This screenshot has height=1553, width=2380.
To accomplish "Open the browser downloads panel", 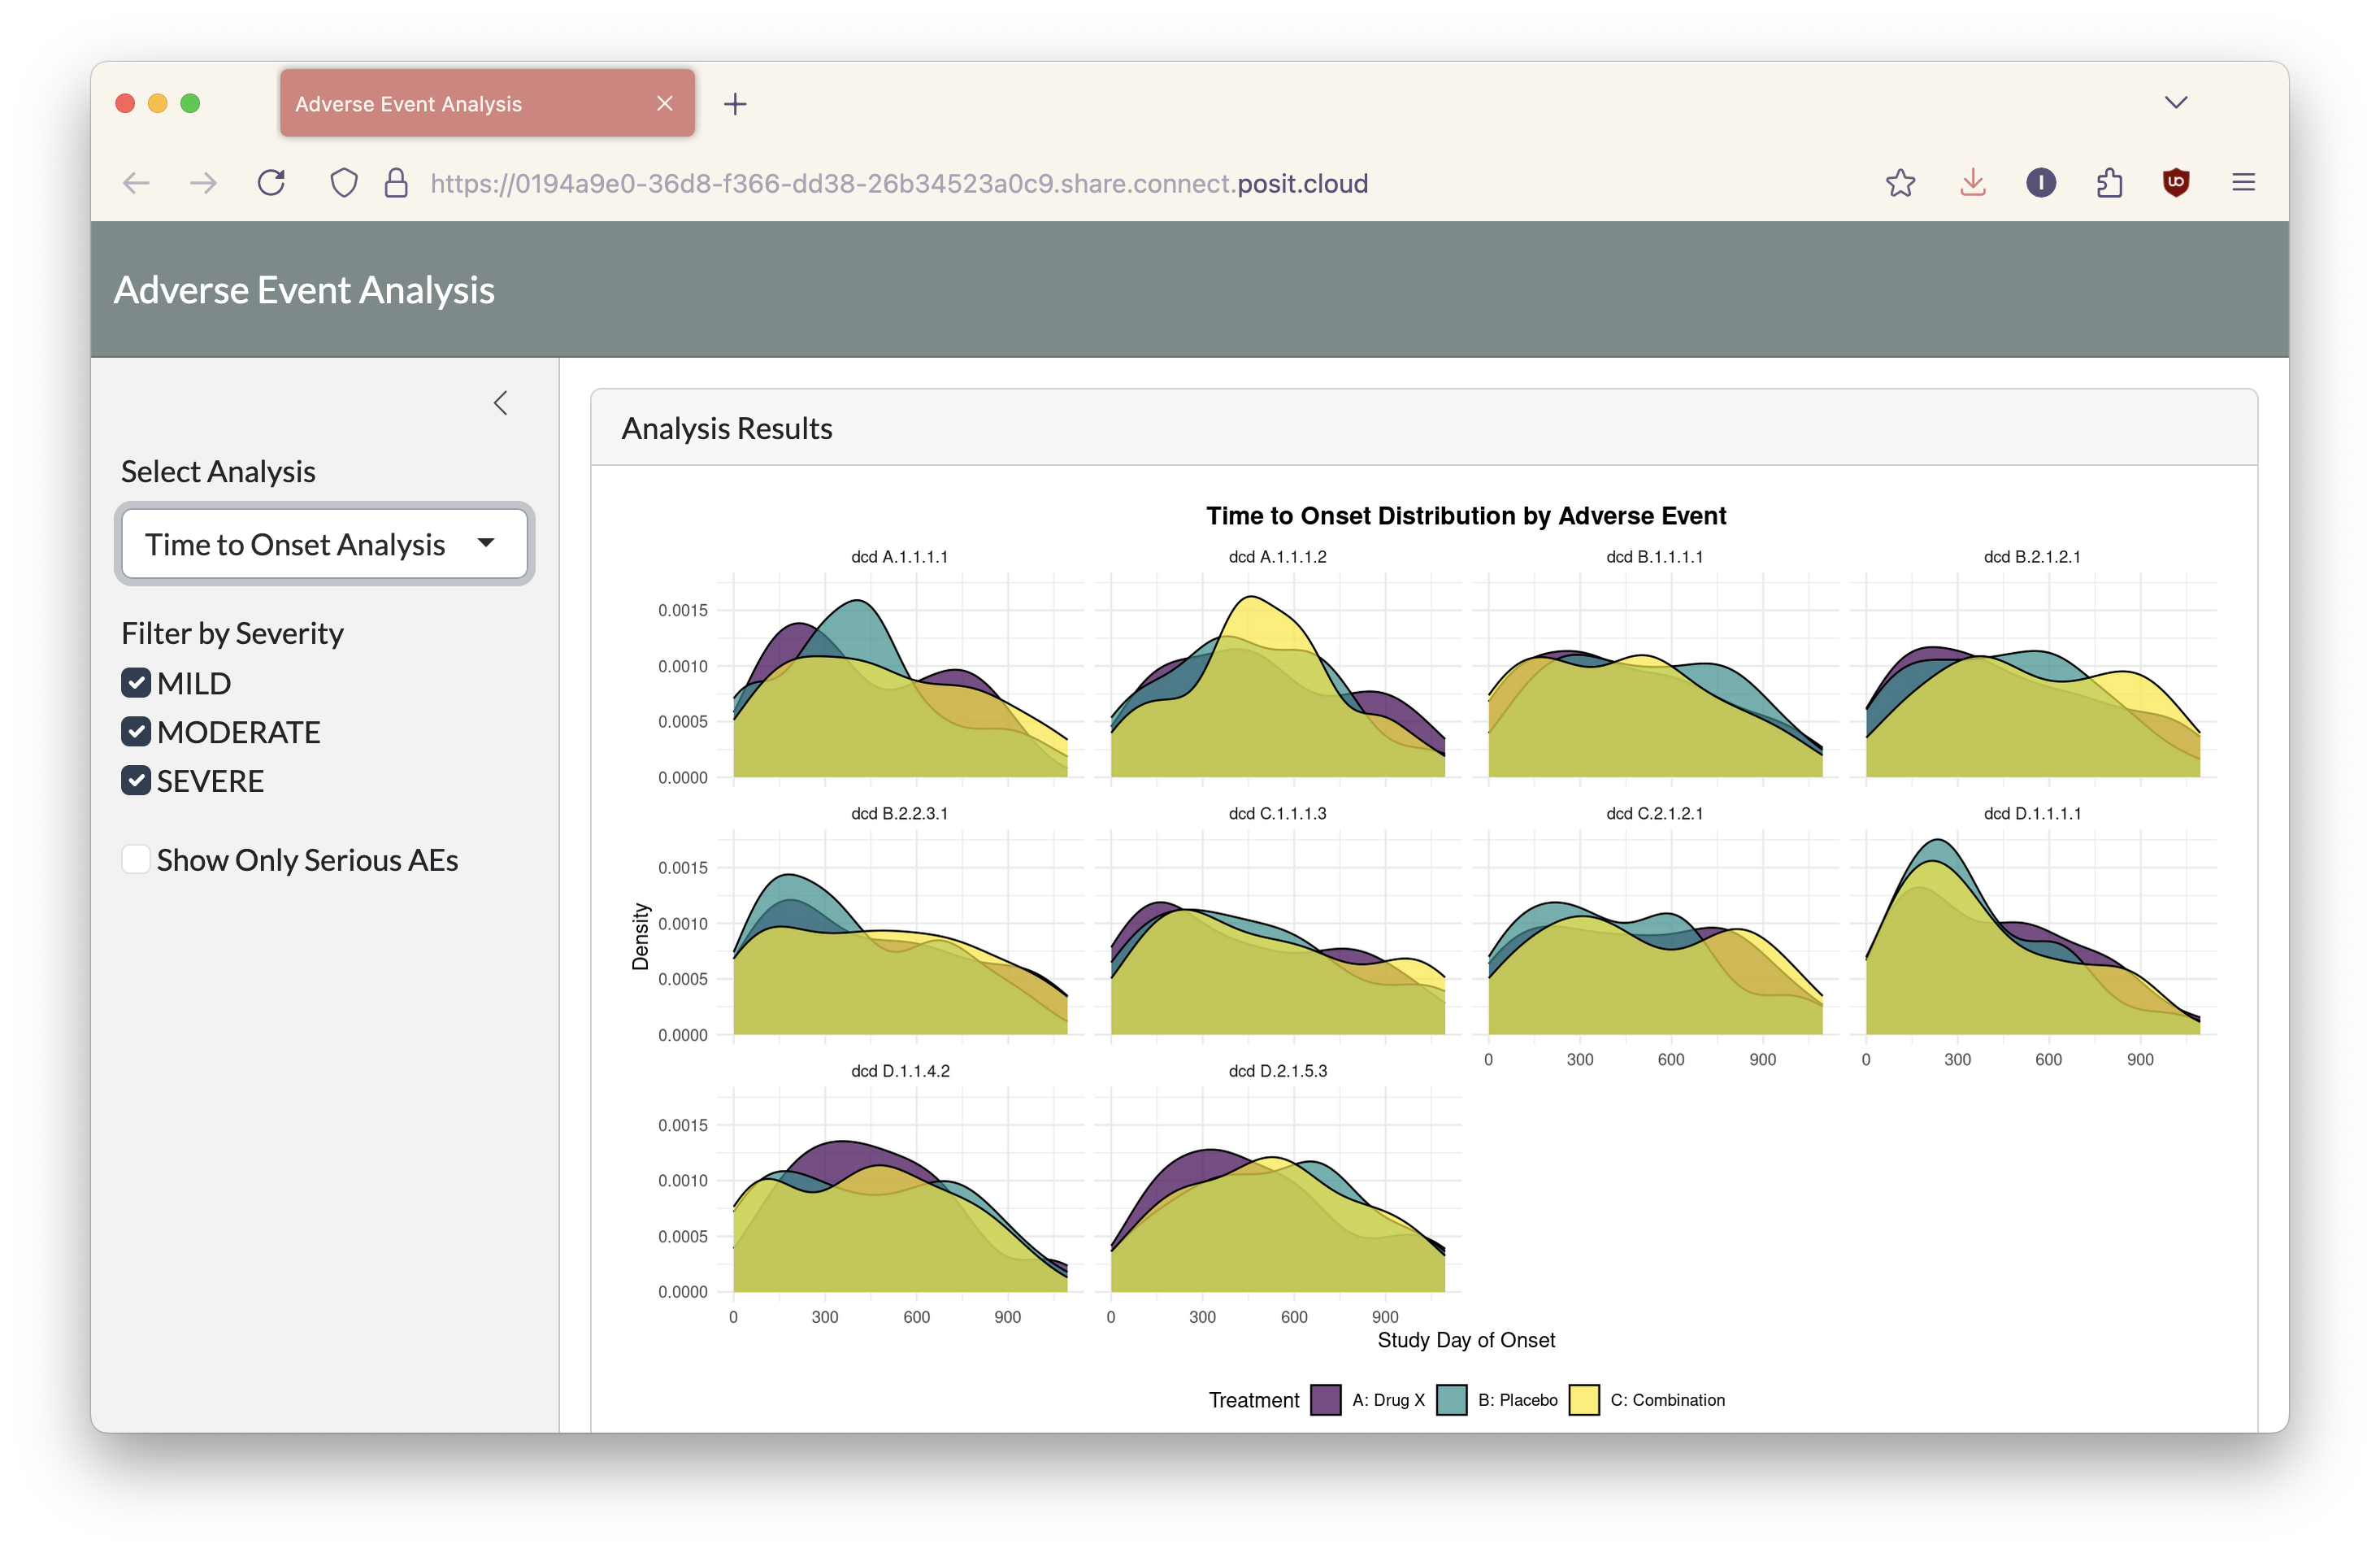I will [1972, 183].
